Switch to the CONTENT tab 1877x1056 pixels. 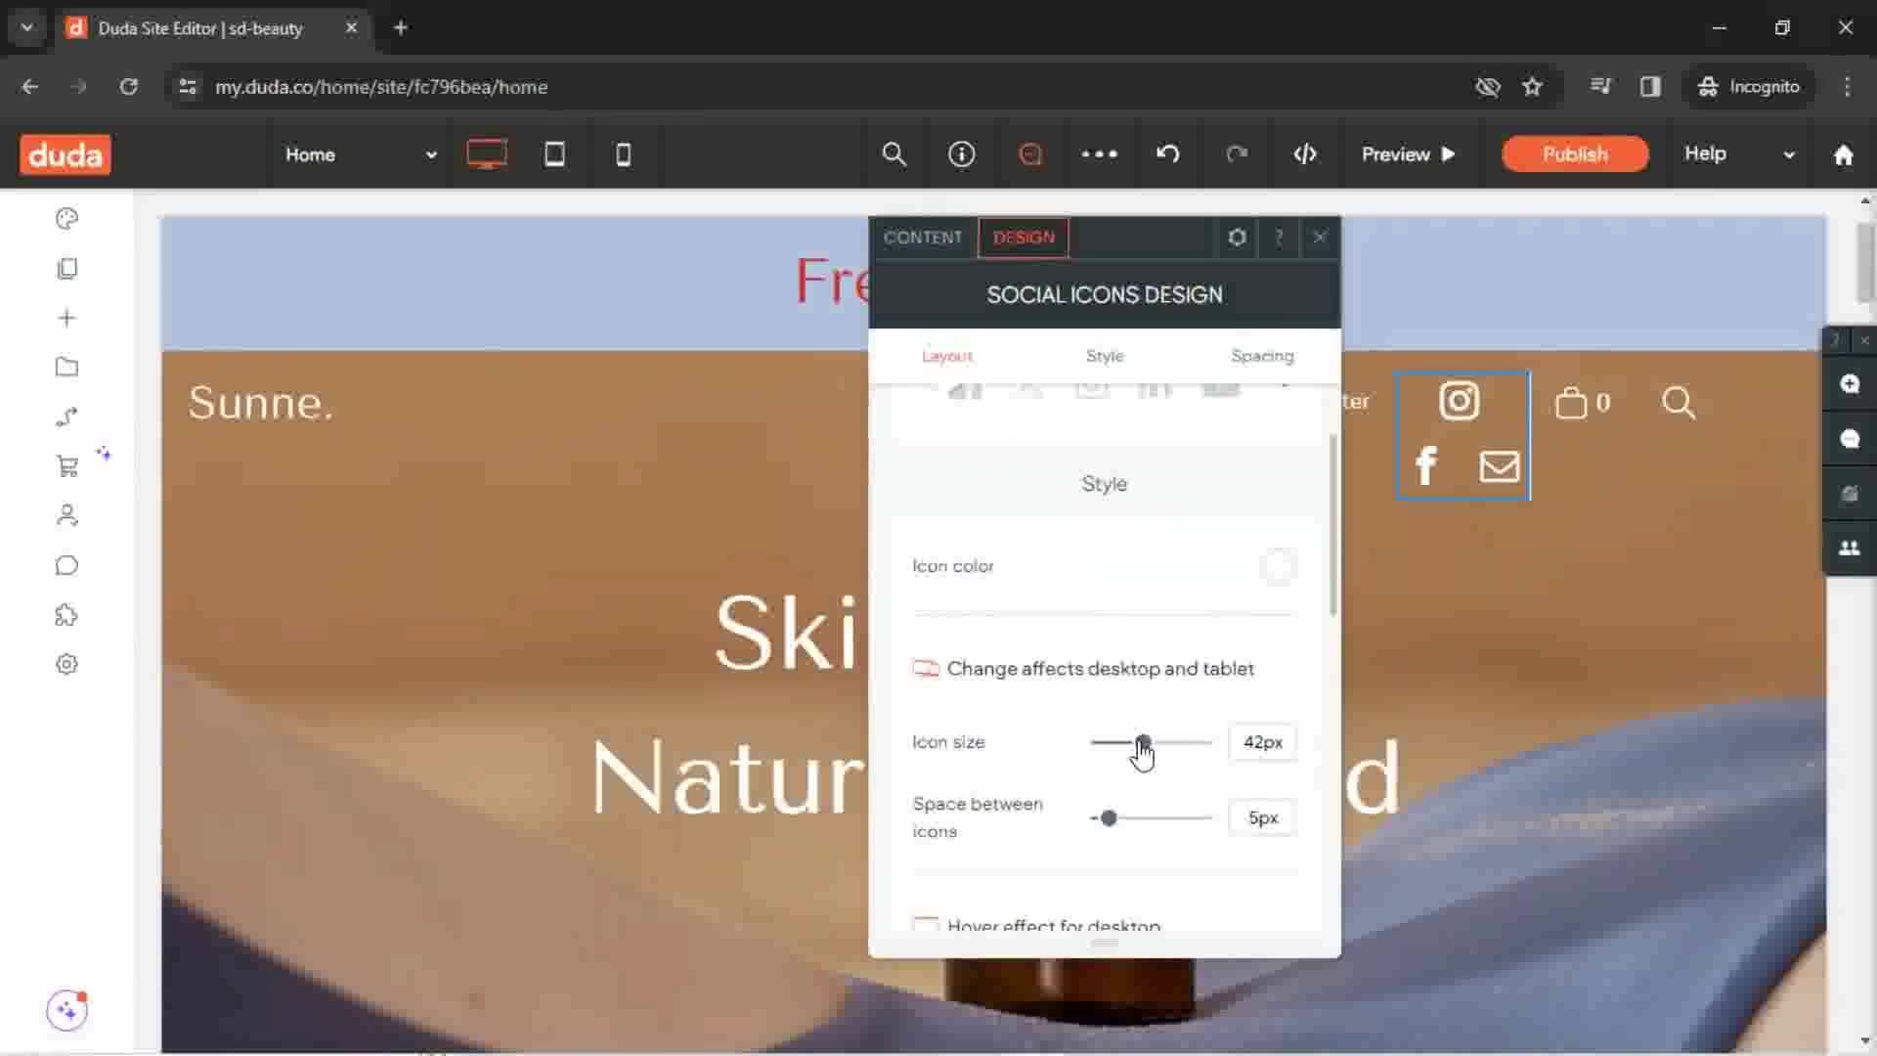click(923, 238)
